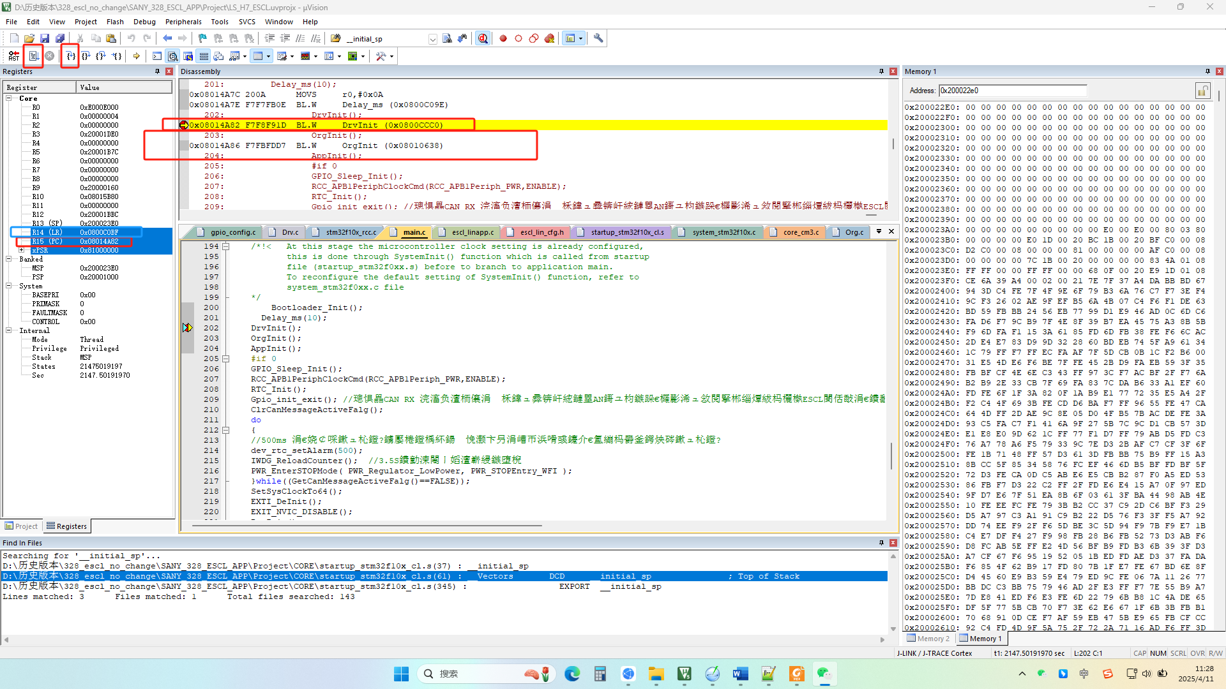1226x689 pixels.
Task: Toggle Memory 1 lock button
Action: (x=1202, y=91)
